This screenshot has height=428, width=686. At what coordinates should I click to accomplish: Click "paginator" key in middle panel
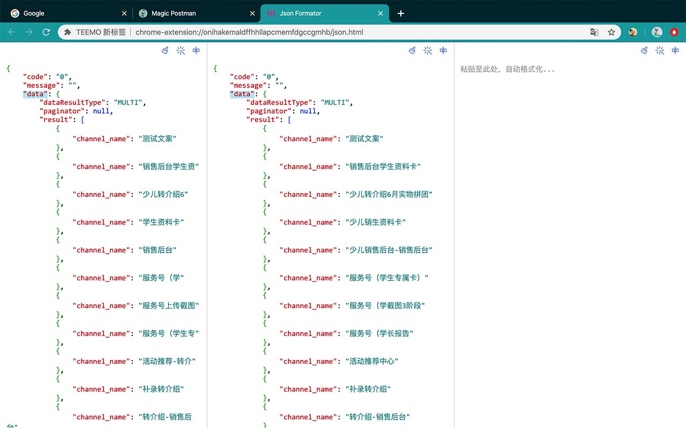click(x=269, y=111)
